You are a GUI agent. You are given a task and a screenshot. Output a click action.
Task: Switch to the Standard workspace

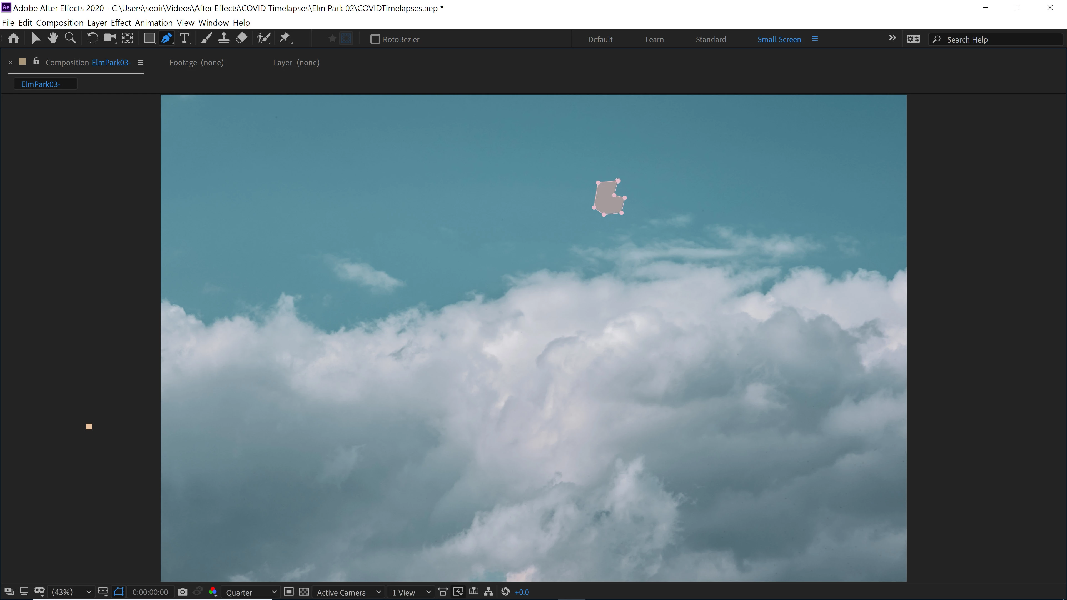tap(710, 39)
